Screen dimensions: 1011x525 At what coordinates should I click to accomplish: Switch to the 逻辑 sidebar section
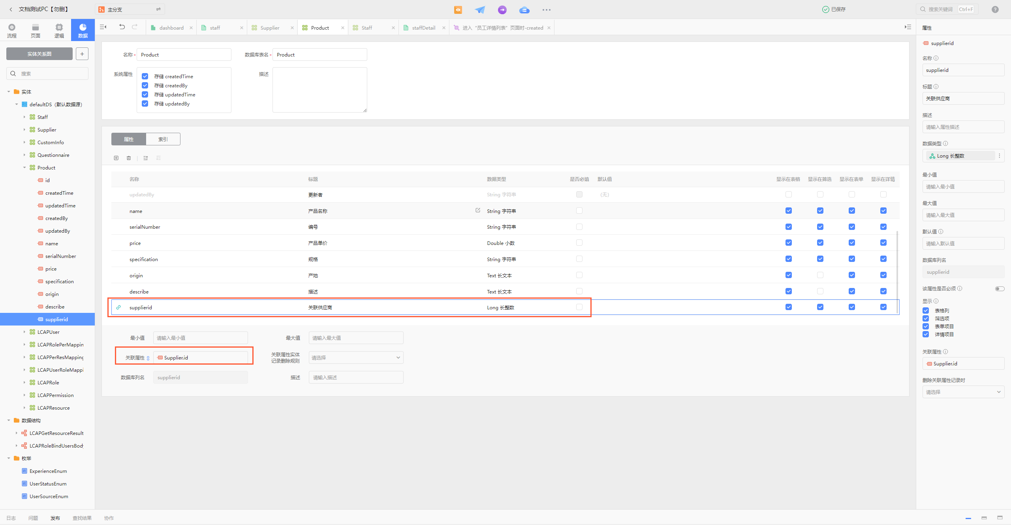[x=59, y=30]
